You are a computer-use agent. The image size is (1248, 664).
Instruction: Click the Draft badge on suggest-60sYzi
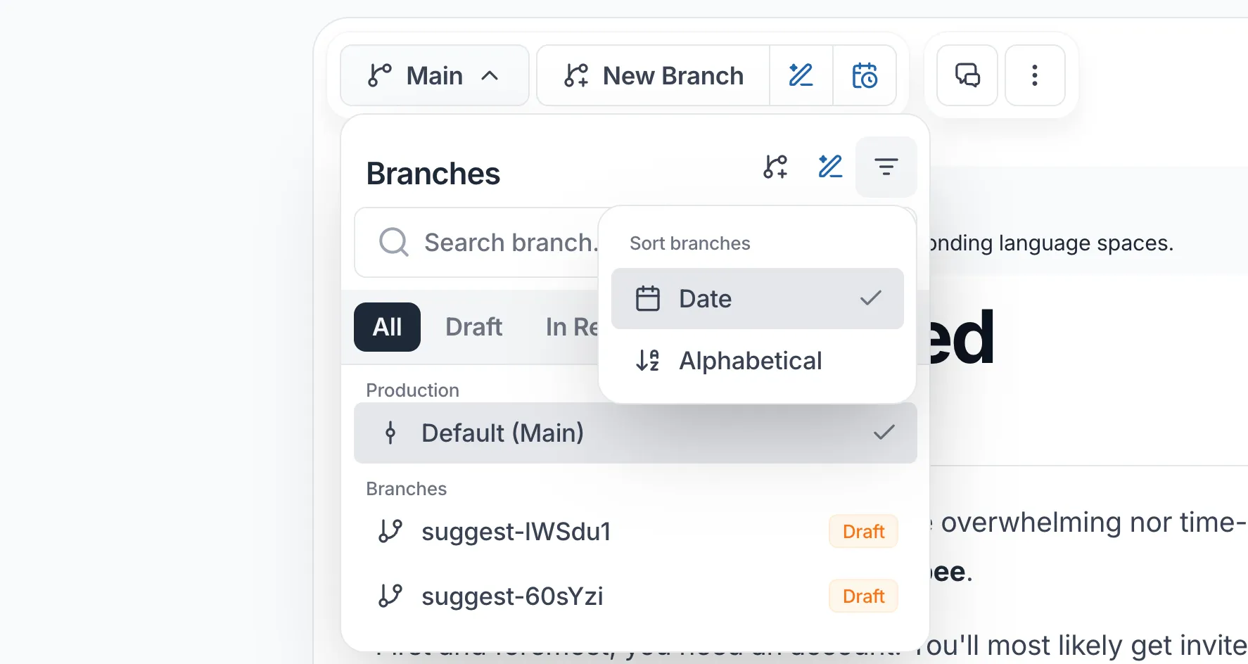[863, 596]
